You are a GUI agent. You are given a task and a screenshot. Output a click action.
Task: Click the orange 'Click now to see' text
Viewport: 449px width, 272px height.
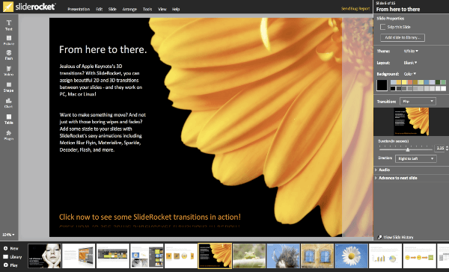coord(150,217)
